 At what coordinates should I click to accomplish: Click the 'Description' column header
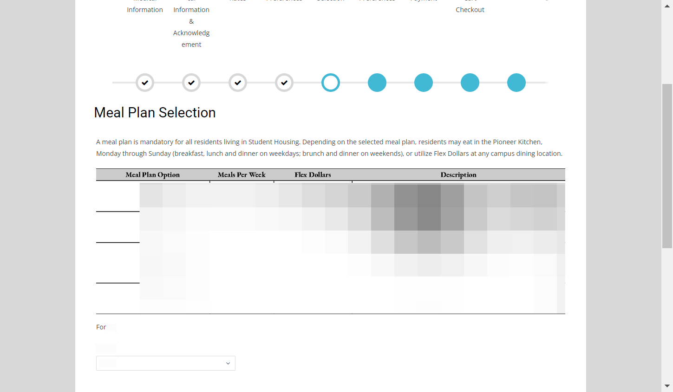click(458, 175)
